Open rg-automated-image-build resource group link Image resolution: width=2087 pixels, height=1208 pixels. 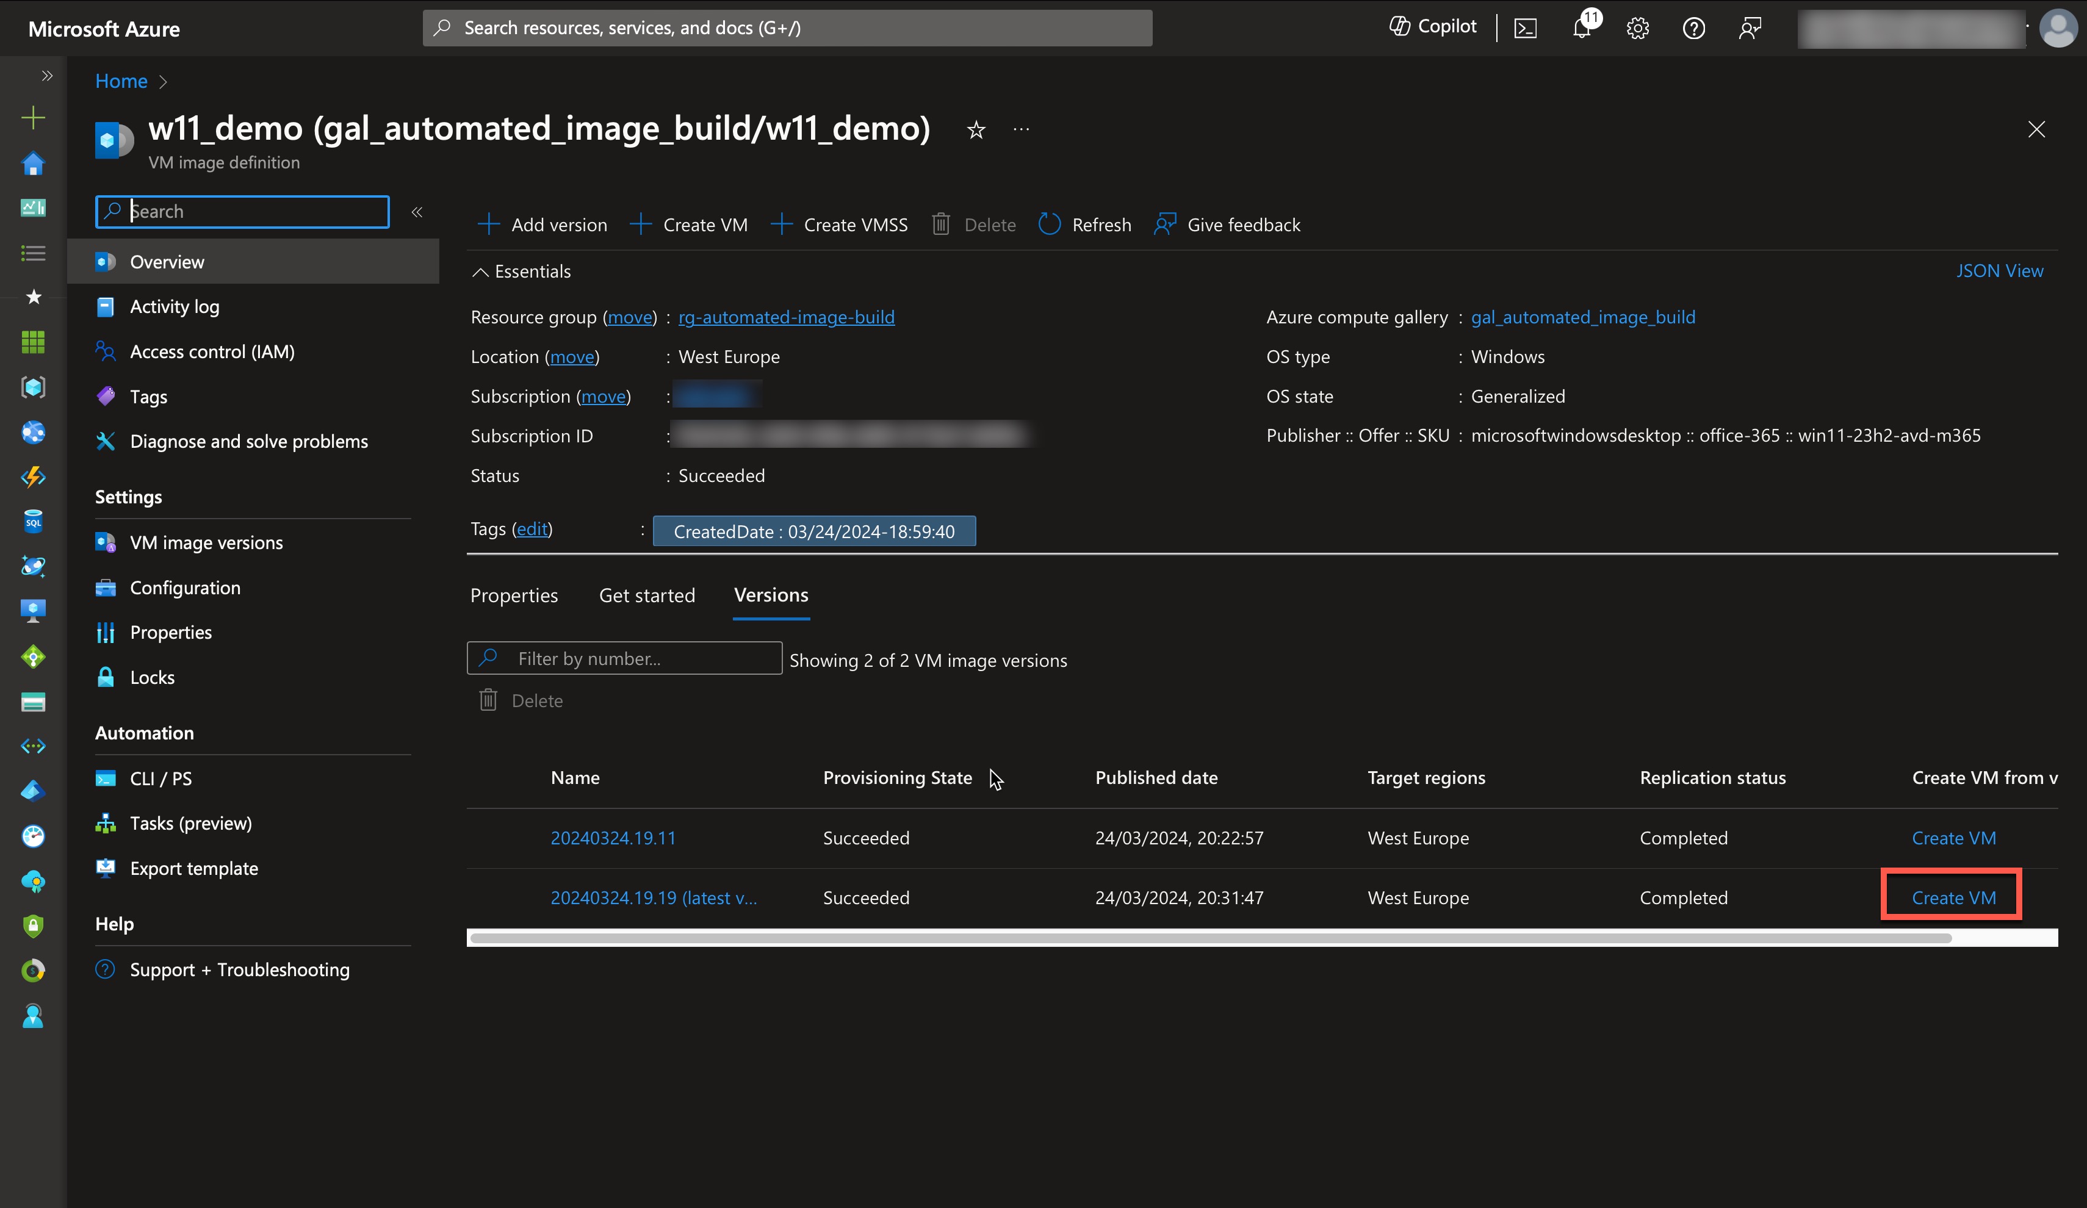786,317
